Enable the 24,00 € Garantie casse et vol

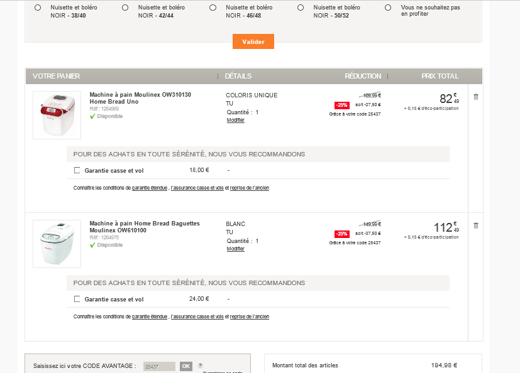77,299
